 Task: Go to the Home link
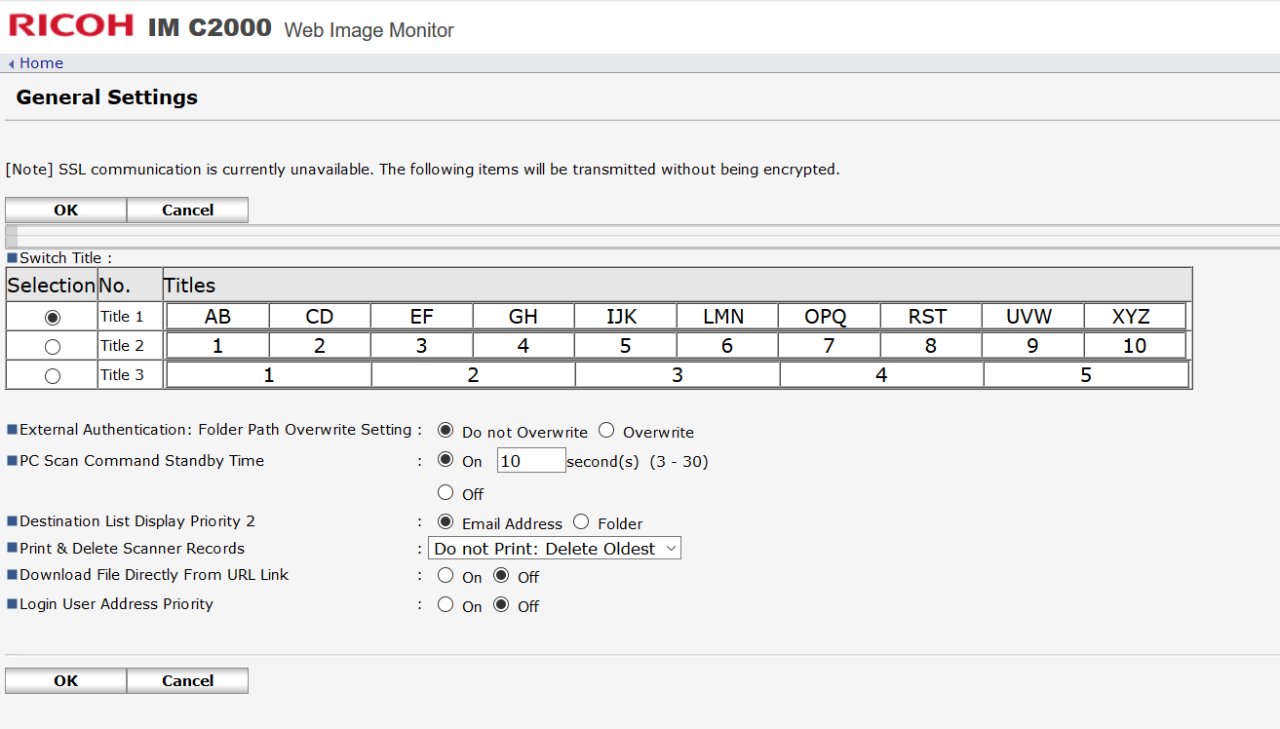[41, 63]
